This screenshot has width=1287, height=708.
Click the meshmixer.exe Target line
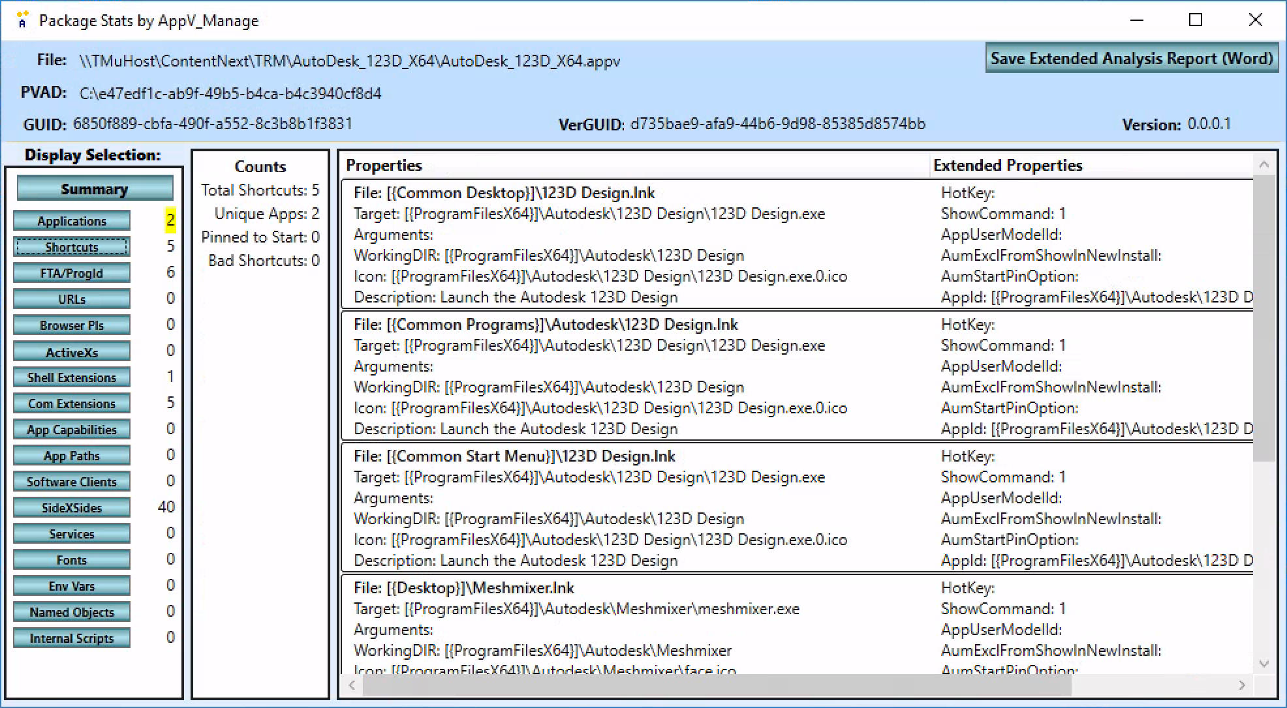click(x=577, y=609)
